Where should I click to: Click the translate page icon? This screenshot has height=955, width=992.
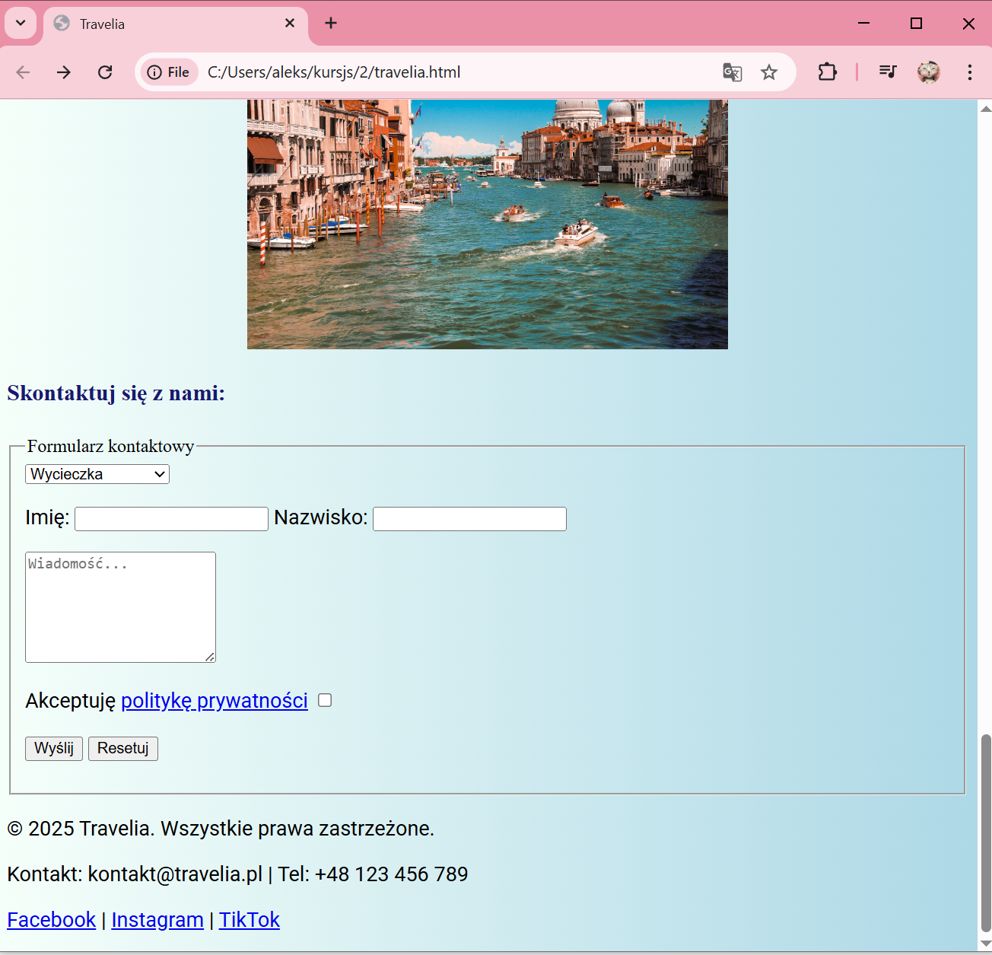click(733, 72)
